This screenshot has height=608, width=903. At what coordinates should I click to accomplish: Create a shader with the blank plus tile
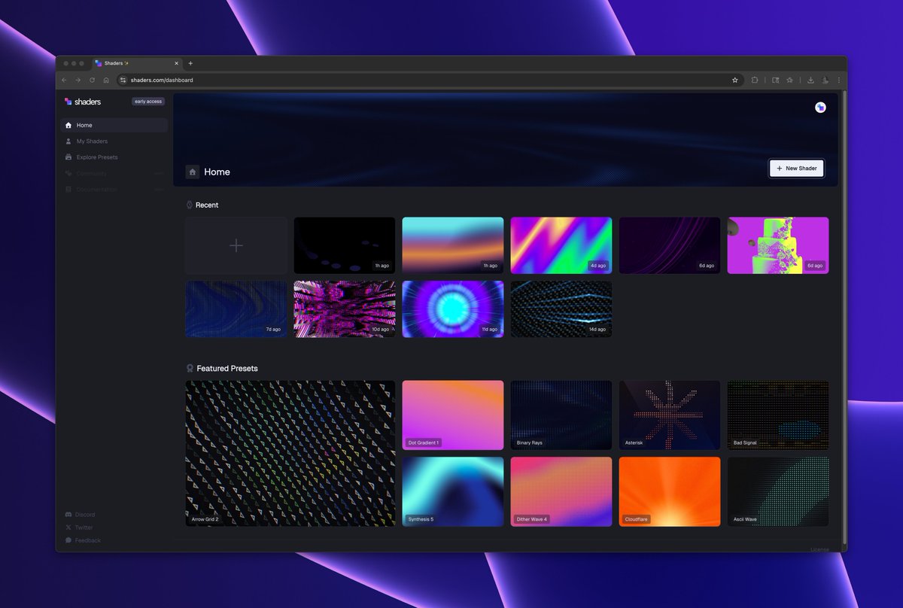[x=236, y=245]
